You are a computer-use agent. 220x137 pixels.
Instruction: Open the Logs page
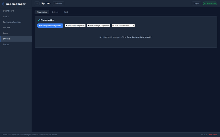pos(16,33)
